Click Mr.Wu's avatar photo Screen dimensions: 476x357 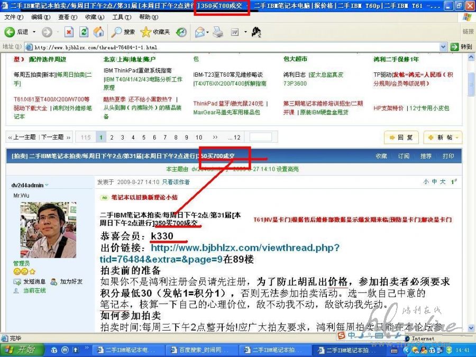point(48,230)
